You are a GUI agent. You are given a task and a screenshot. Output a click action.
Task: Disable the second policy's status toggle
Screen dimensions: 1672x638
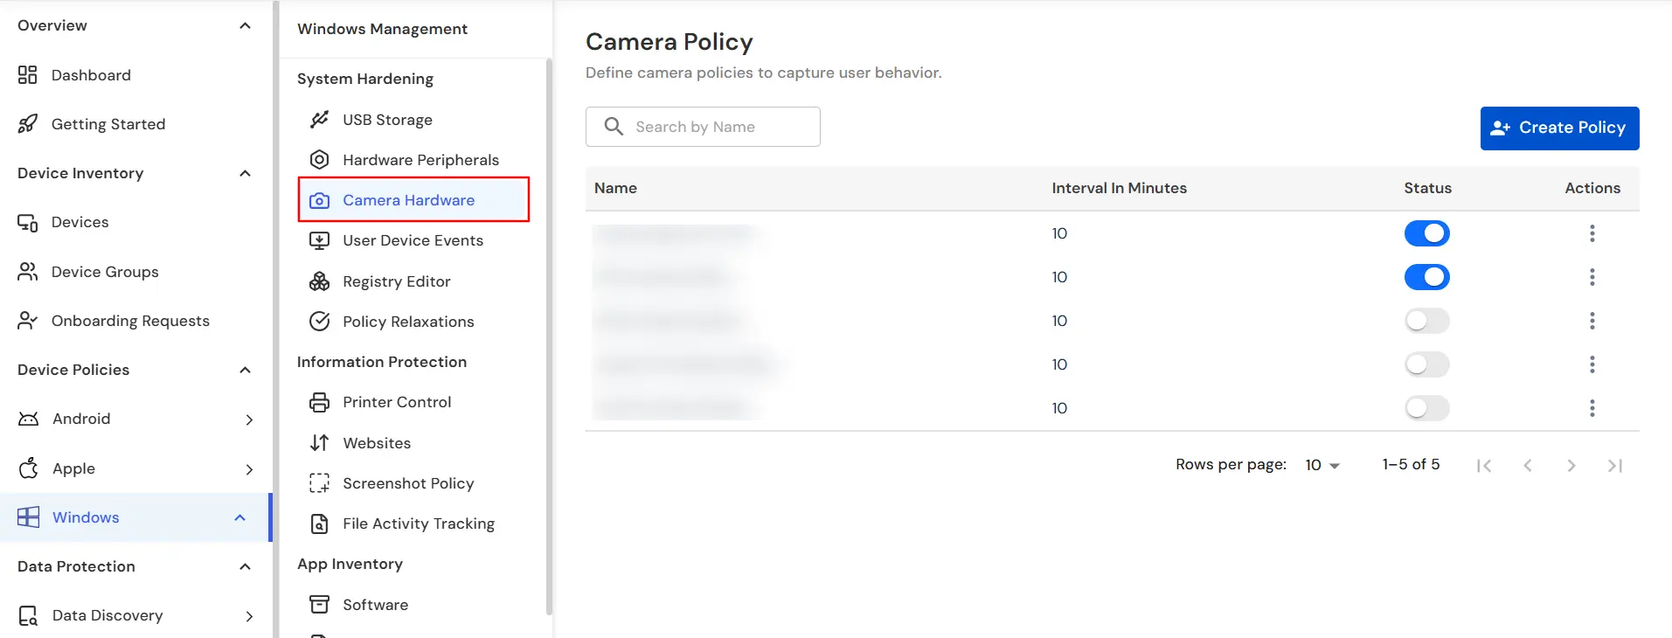pos(1427,277)
